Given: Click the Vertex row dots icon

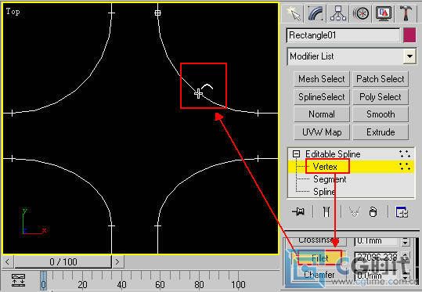Looking at the screenshot, I should click(x=405, y=167).
